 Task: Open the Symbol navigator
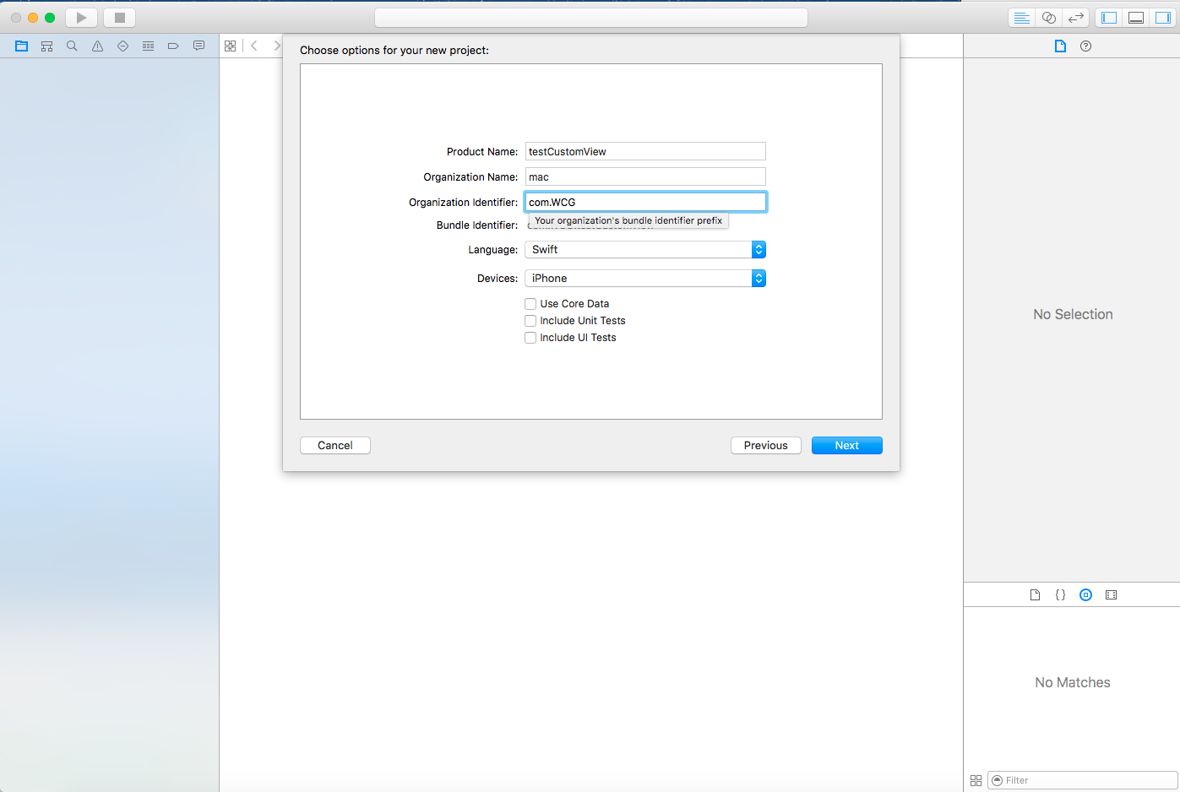click(x=46, y=46)
